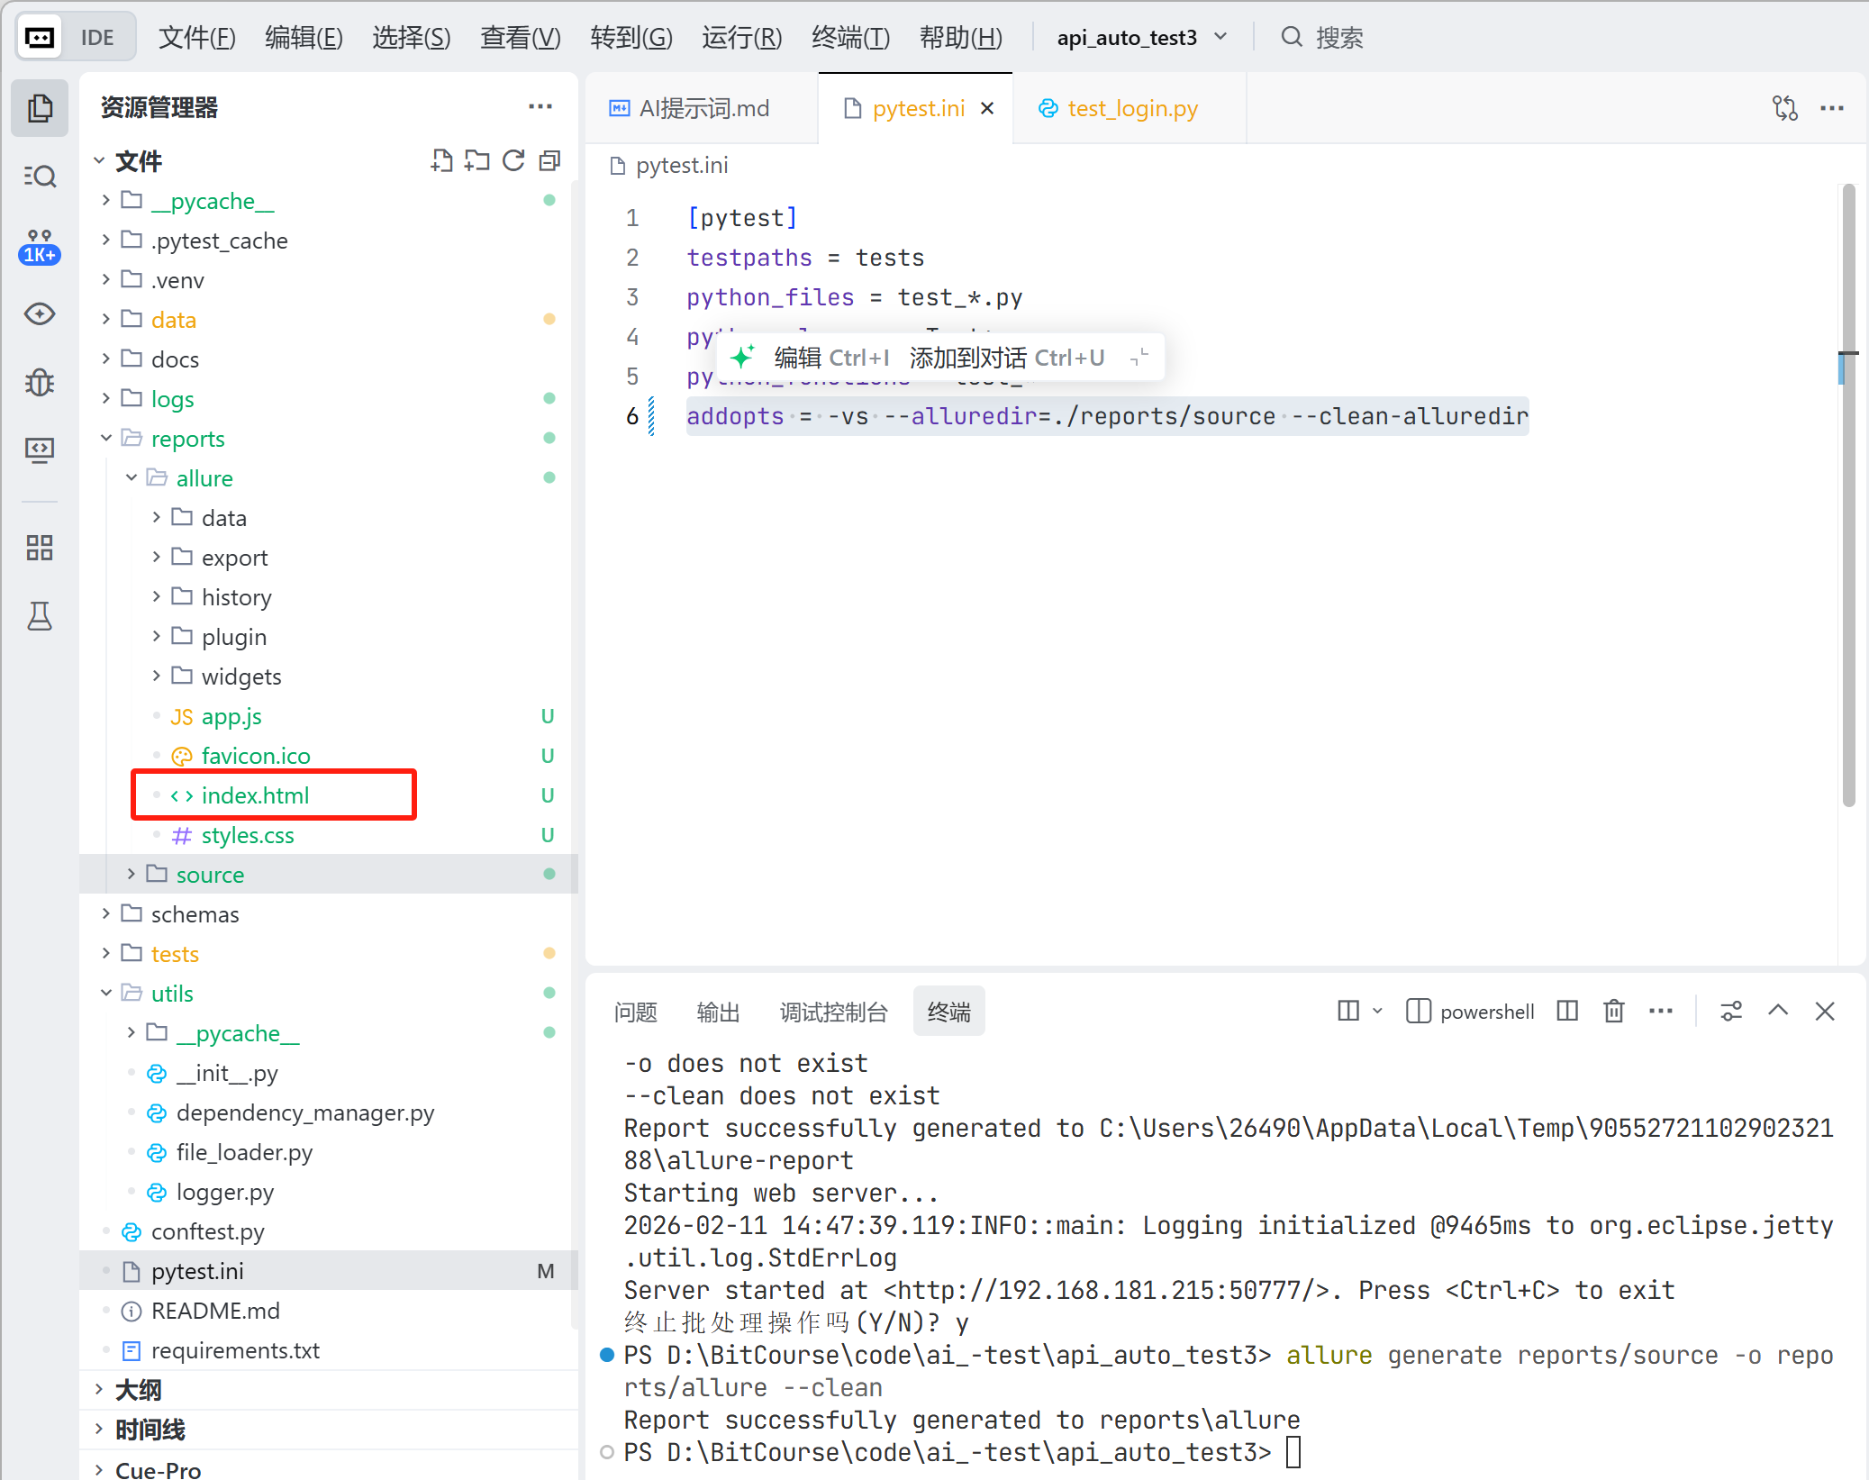Open the api_auto_test3 project dropdown
This screenshot has width=1869, height=1480.
1141,38
